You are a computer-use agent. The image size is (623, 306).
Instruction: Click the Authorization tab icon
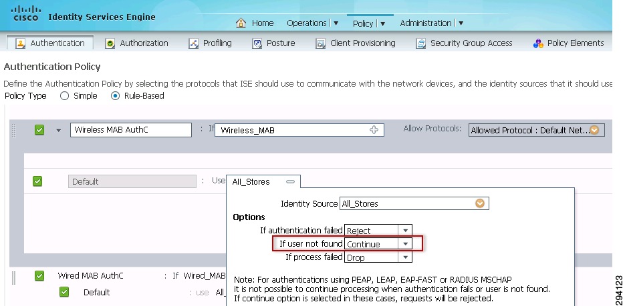tap(110, 43)
